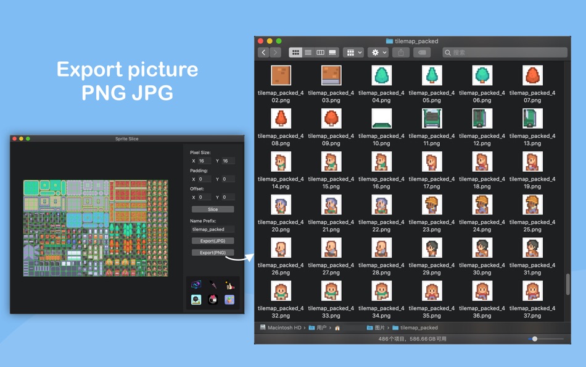
Task: Click the file name tilemap_packed_419.png
Action: [532, 182]
